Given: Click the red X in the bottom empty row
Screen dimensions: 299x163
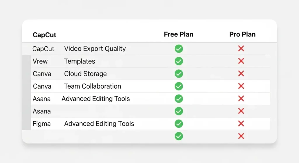Looking at the screenshot, I should tap(241, 136).
